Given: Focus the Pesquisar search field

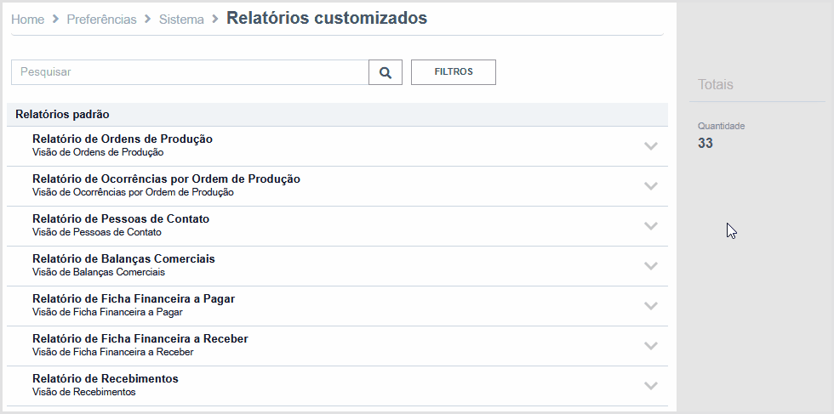Looking at the screenshot, I should [190, 72].
